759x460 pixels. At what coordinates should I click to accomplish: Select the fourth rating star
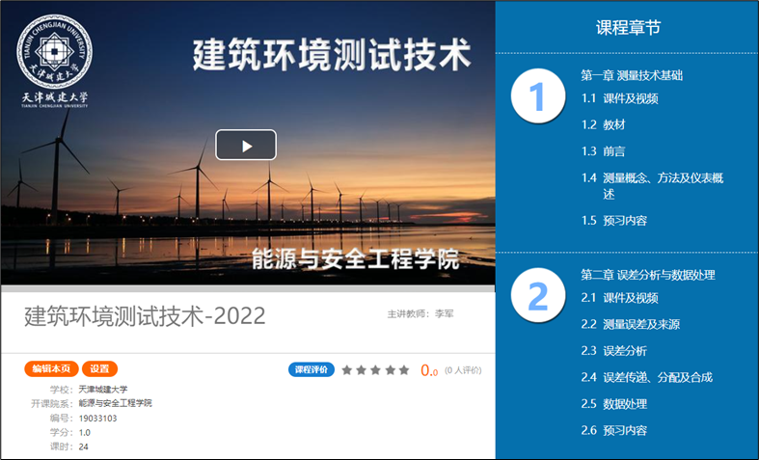point(391,370)
